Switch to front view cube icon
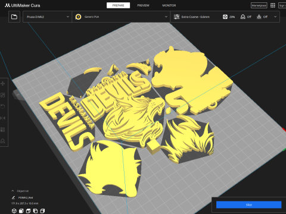Viewport: 286px width, 214px height. coord(21,211)
